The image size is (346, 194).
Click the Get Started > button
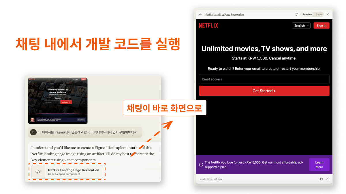[264, 91]
